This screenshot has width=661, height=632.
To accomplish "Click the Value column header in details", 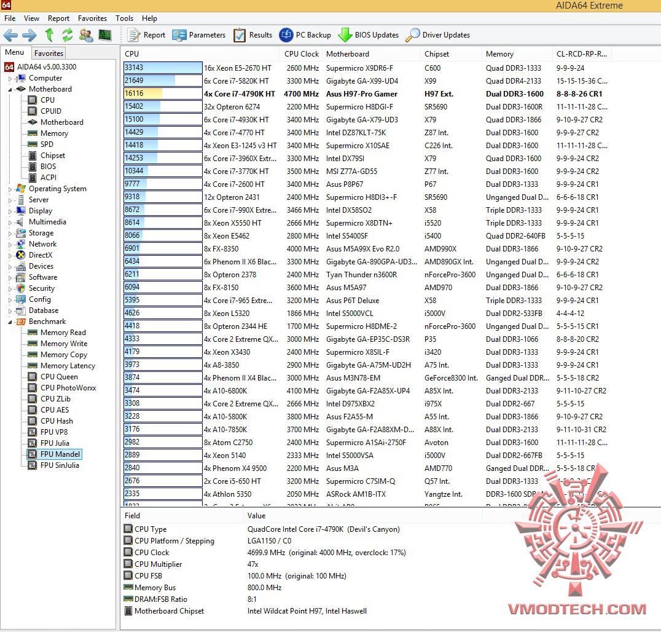I will click(x=362, y=516).
